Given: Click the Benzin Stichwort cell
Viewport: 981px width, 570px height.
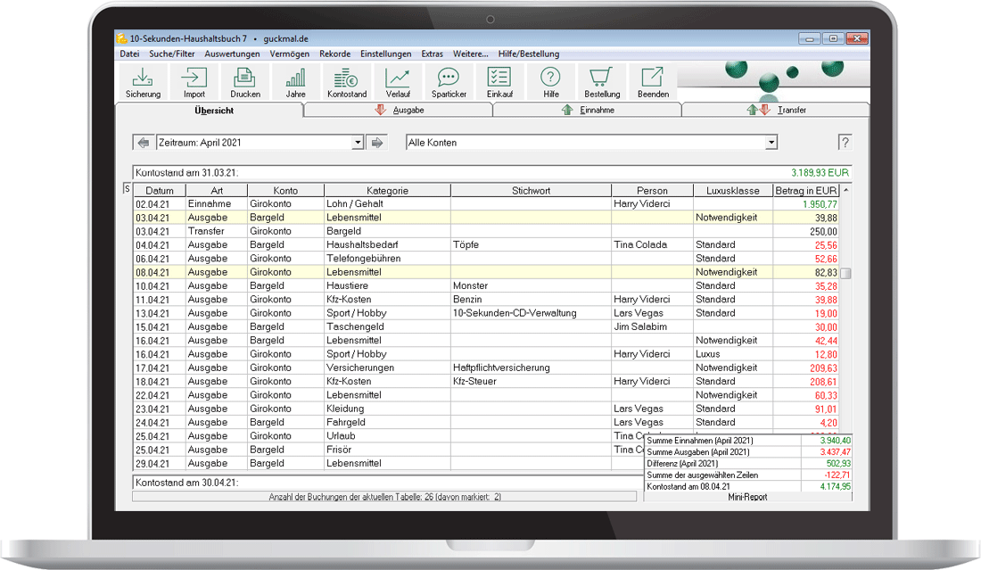Looking at the screenshot, I should point(531,300).
